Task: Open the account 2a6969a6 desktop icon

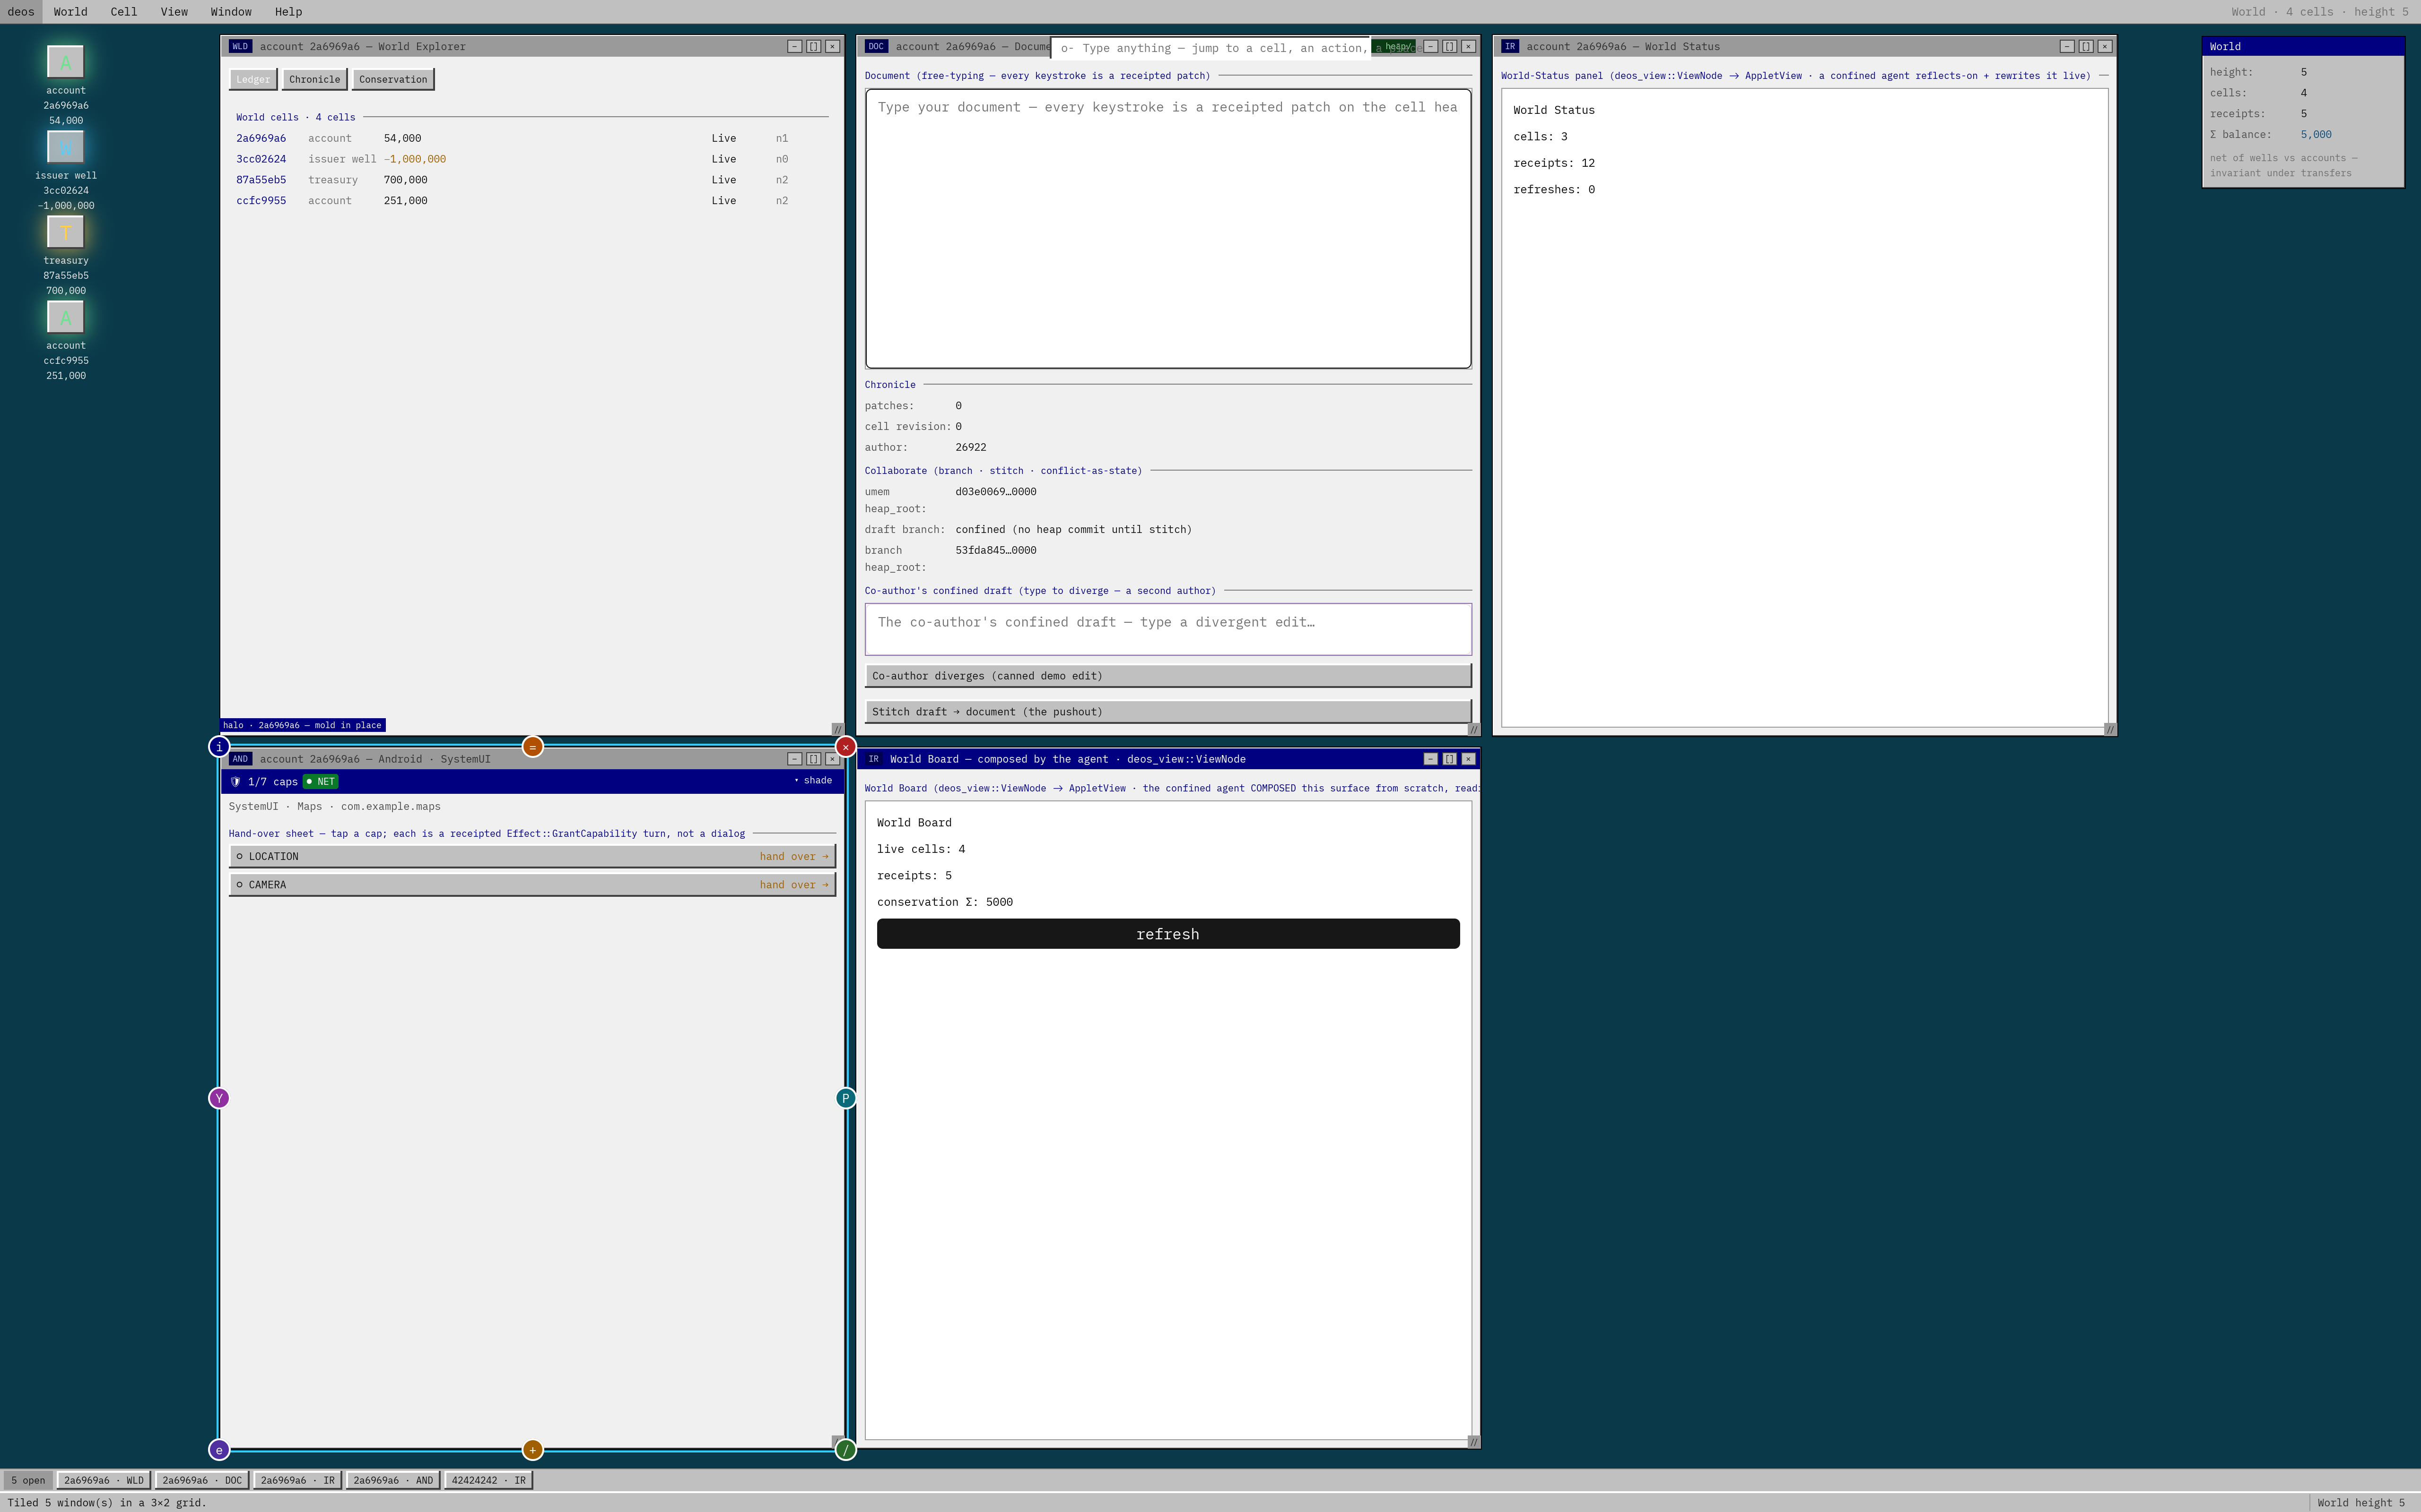Action: click(x=65, y=63)
